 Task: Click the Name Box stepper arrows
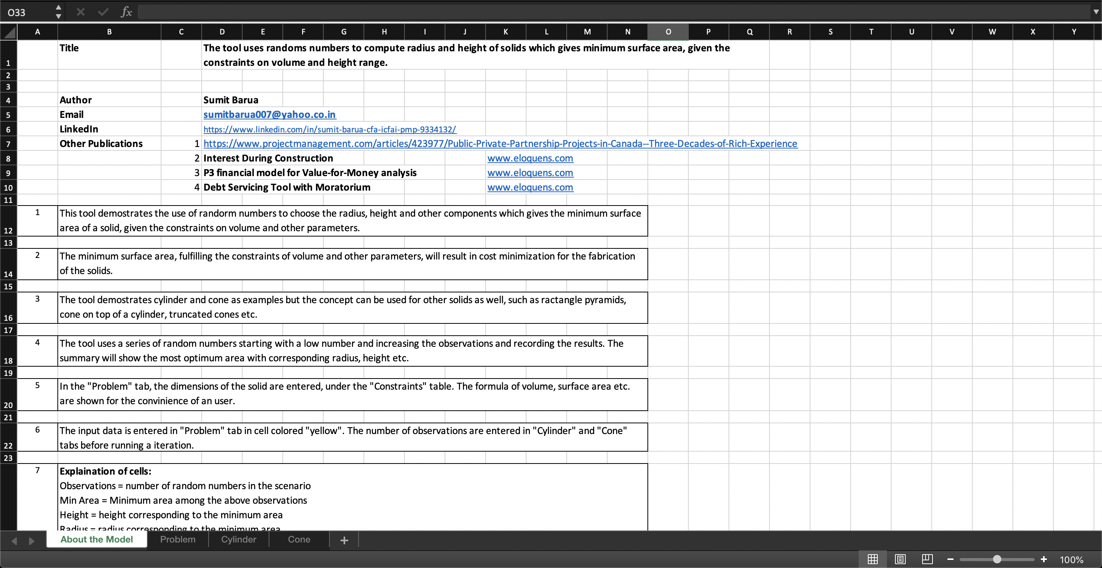59,12
